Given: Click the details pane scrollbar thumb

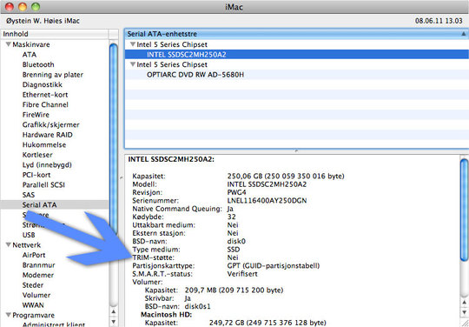Looking at the screenshot, I should click(x=464, y=210).
